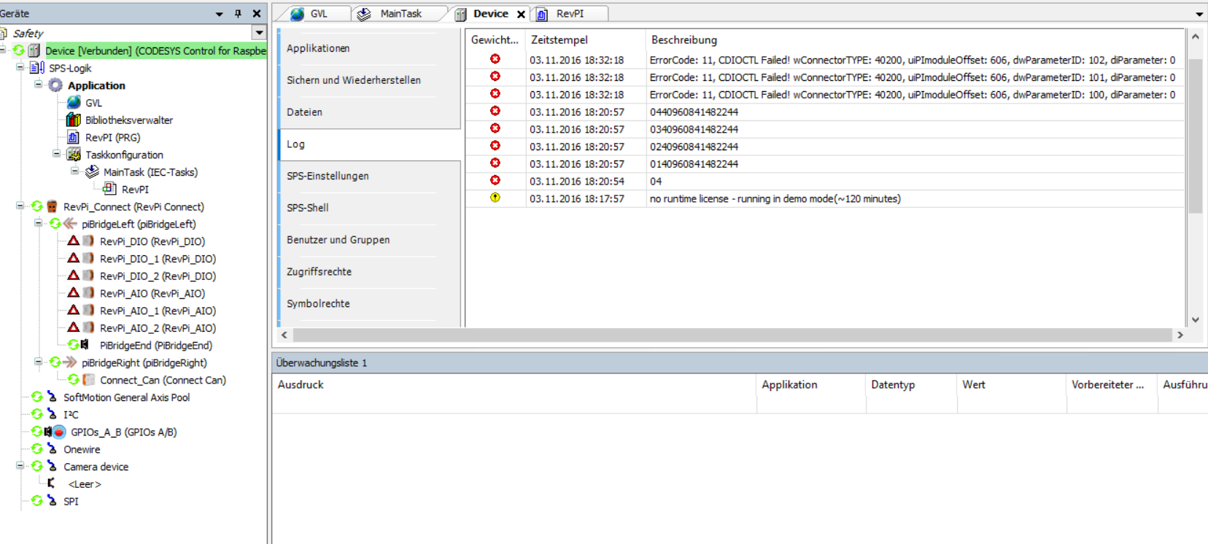Screen dimensions: 1208x544
Task: Collapse the MainTask (IEC-Tasks) node
Action: [75, 171]
